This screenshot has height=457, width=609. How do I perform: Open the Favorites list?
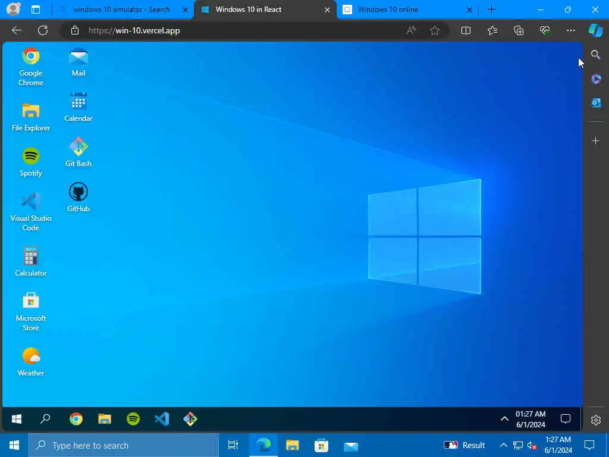pyautogui.click(x=492, y=30)
